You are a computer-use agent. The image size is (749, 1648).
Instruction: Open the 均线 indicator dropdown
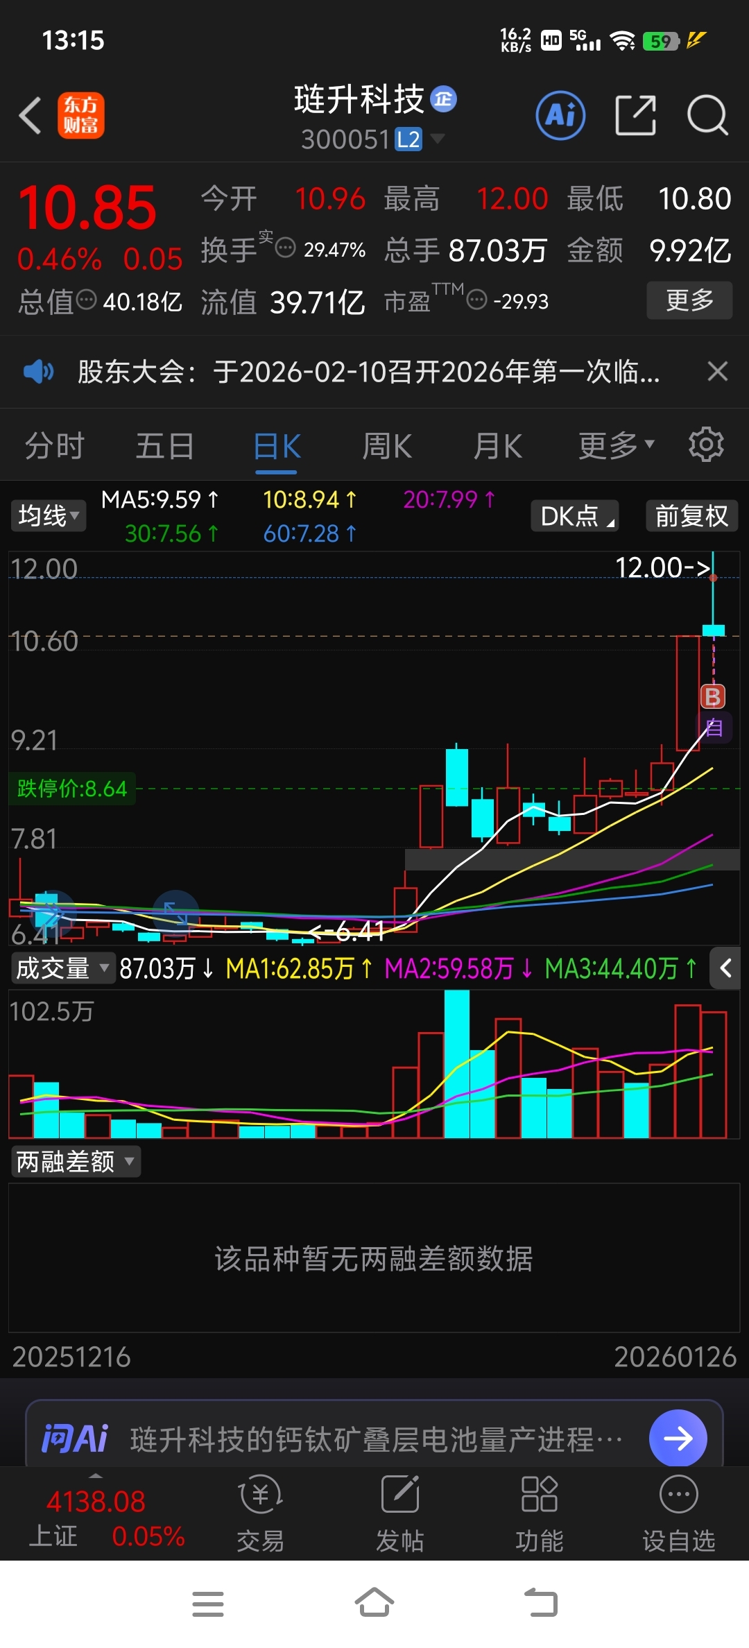click(x=49, y=516)
